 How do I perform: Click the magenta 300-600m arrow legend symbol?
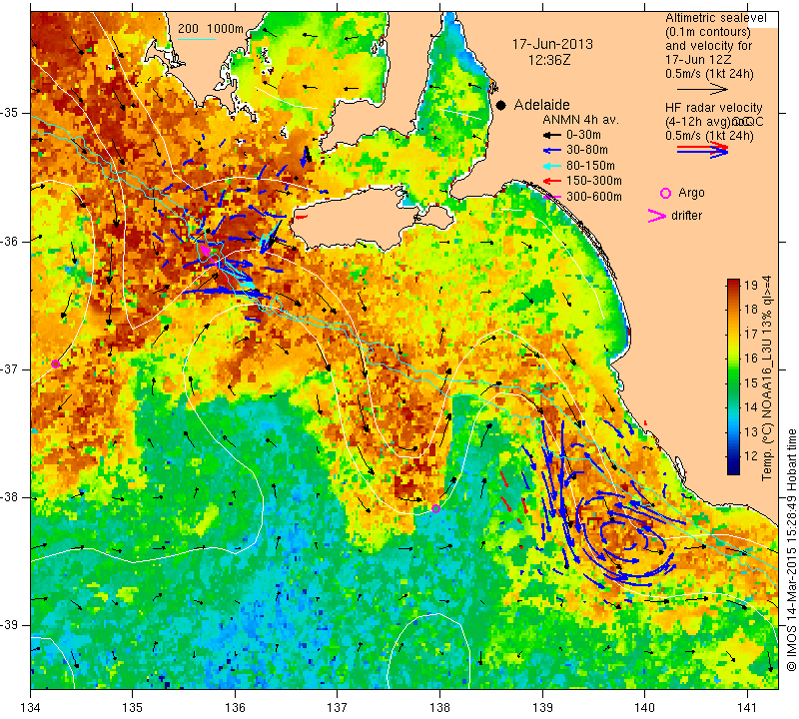click(551, 197)
